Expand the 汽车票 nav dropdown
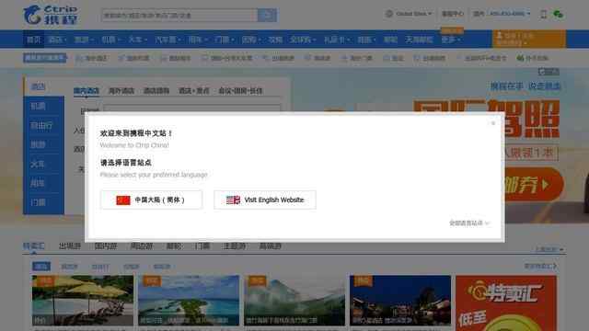 tap(167, 40)
